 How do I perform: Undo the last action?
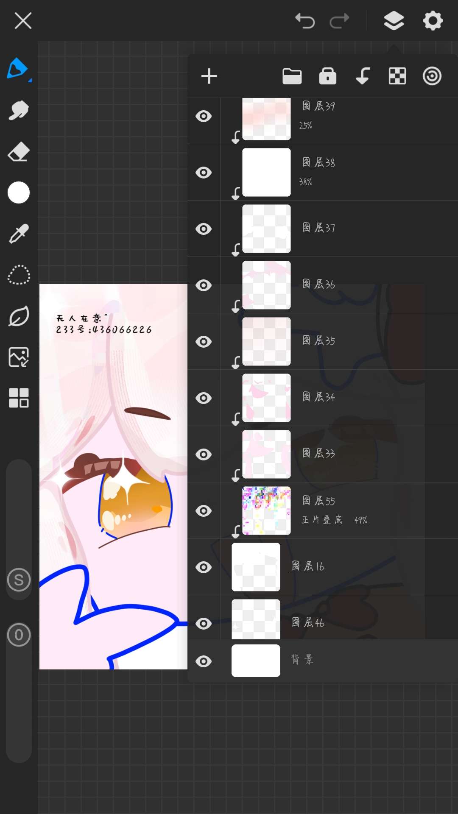tap(305, 20)
